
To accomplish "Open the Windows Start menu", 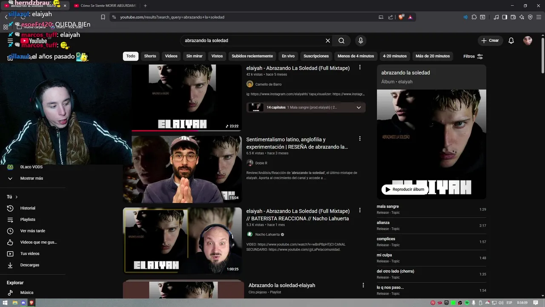I will click(5, 303).
